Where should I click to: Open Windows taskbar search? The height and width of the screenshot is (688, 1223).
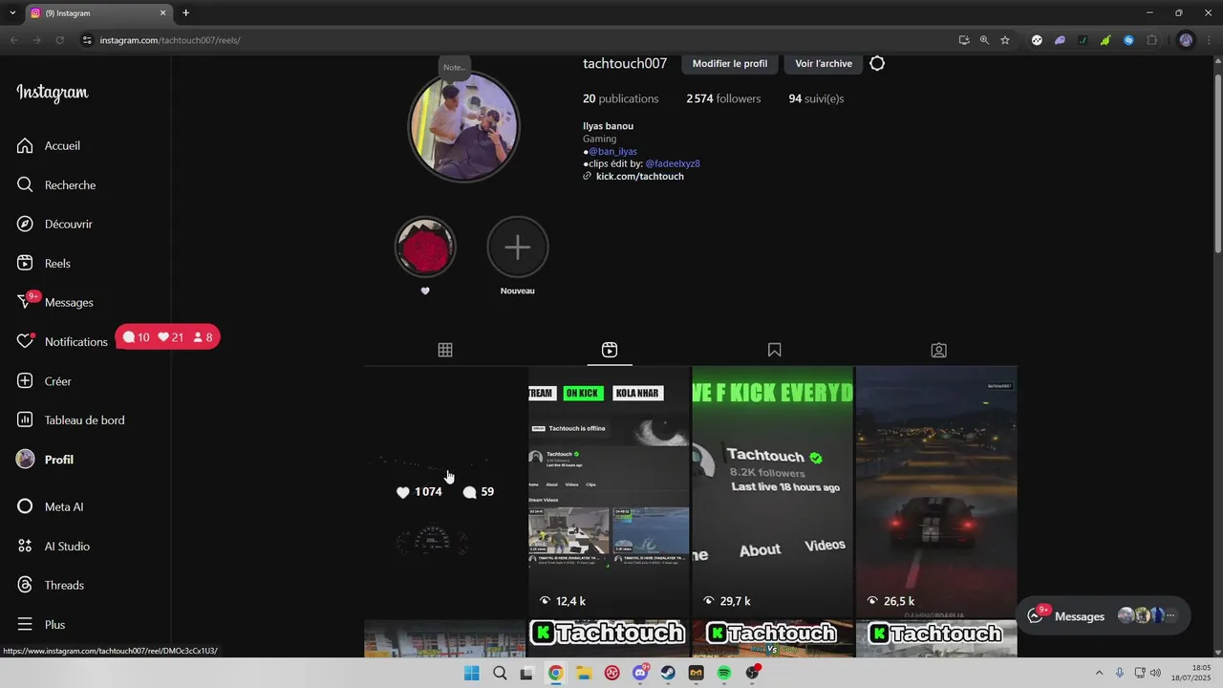[500, 673]
